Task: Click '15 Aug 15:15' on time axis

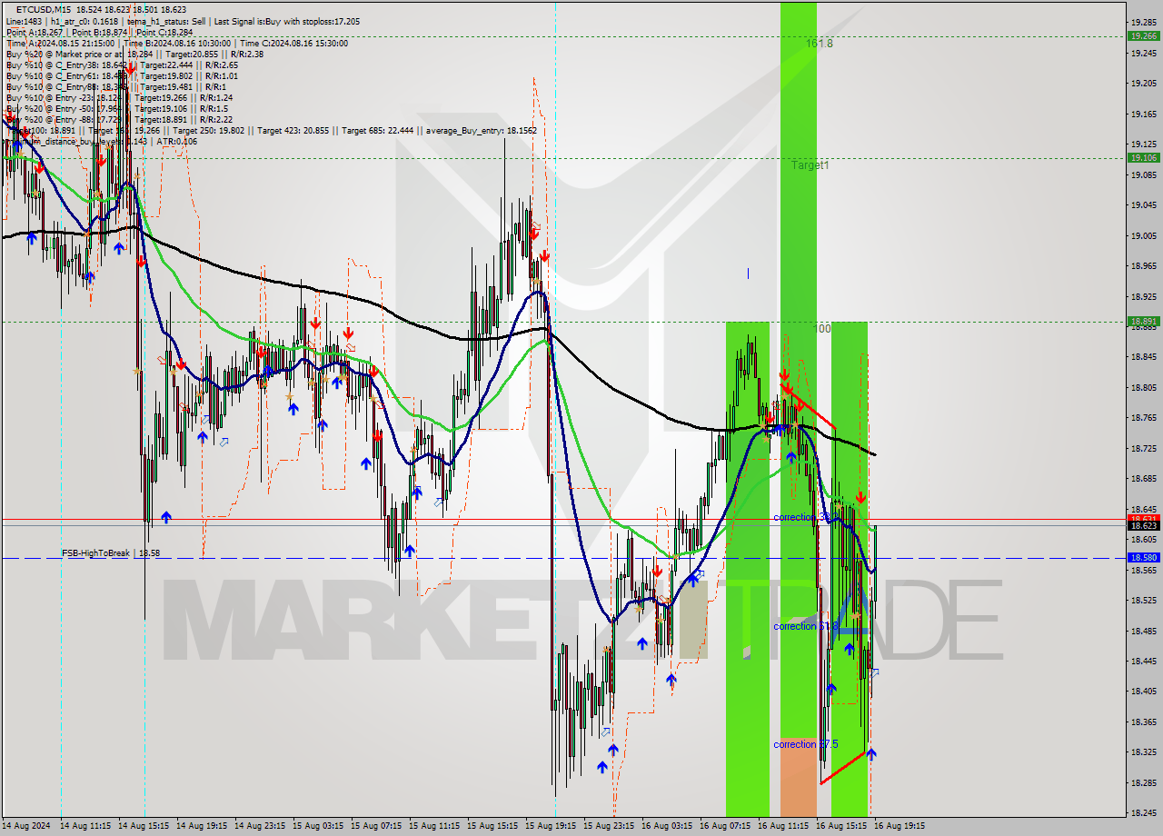Action: (492, 826)
